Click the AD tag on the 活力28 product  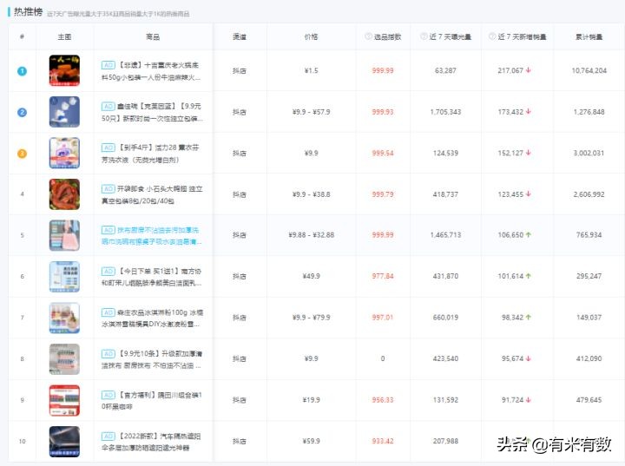[108, 148]
